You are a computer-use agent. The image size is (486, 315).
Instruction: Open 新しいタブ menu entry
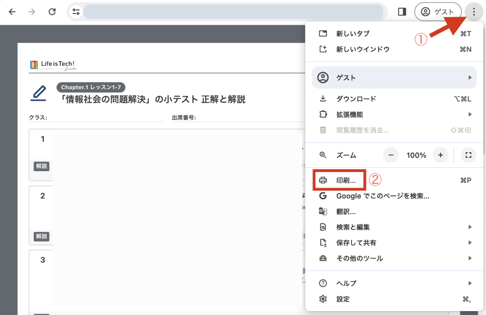tap(353, 34)
